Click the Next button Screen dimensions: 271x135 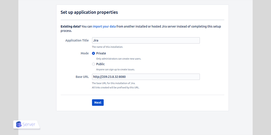98,103
